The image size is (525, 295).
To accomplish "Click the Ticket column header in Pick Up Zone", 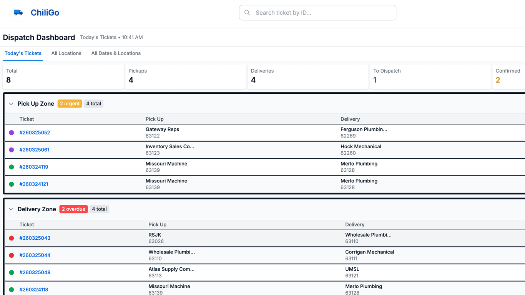I will point(27,119).
